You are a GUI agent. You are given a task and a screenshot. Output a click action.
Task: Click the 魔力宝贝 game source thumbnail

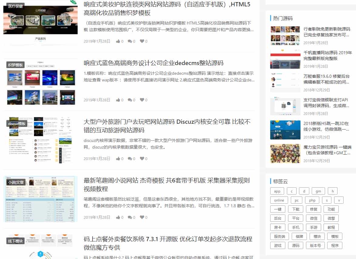[x=285, y=153]
